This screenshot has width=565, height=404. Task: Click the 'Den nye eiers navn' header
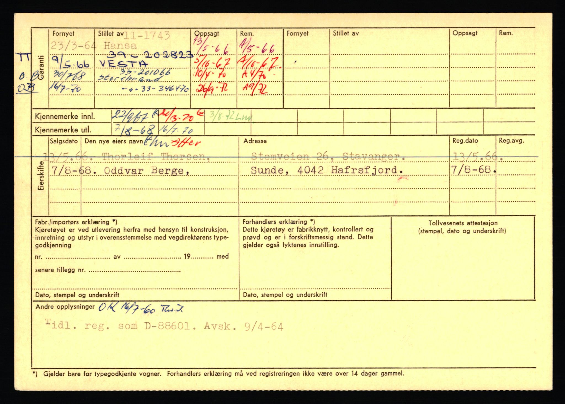(114, 141)
